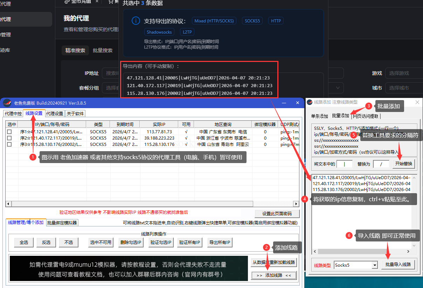
Task: Select the L2TP protocol tag
Action: tap(187, 31)
